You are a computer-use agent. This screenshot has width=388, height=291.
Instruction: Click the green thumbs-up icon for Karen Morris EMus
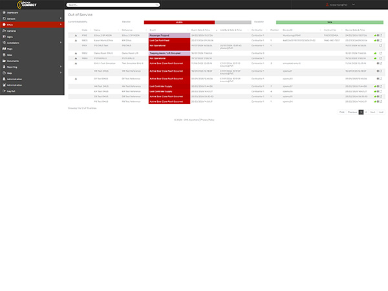pos(376,40)
